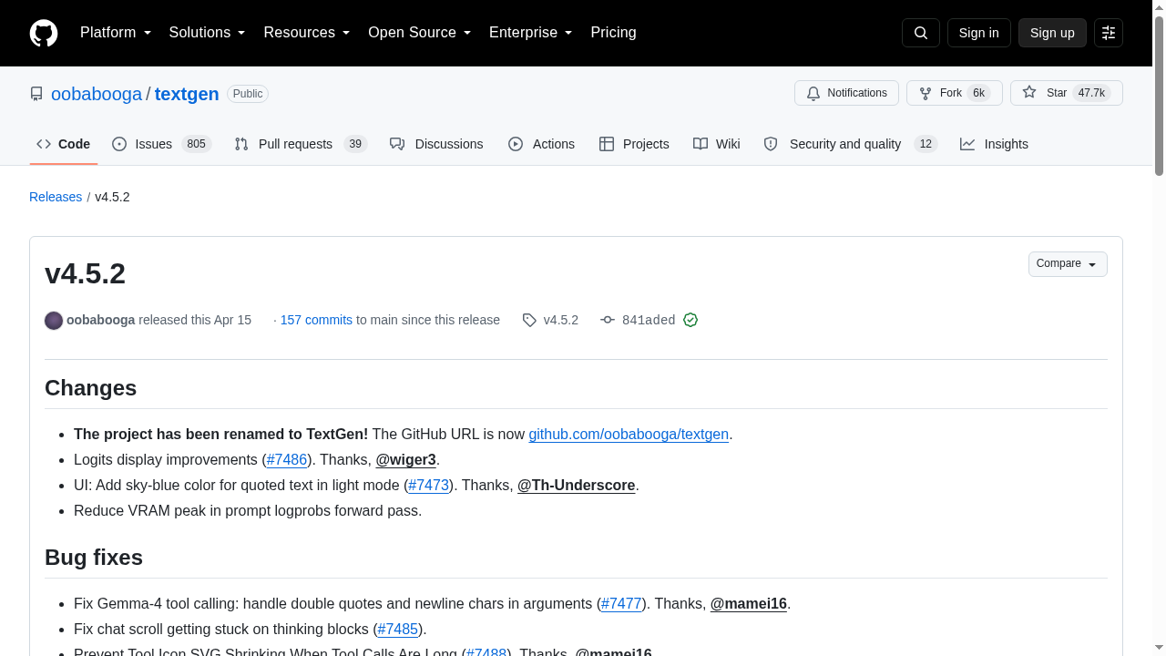Click the Insights graph icon

point(967,144)
